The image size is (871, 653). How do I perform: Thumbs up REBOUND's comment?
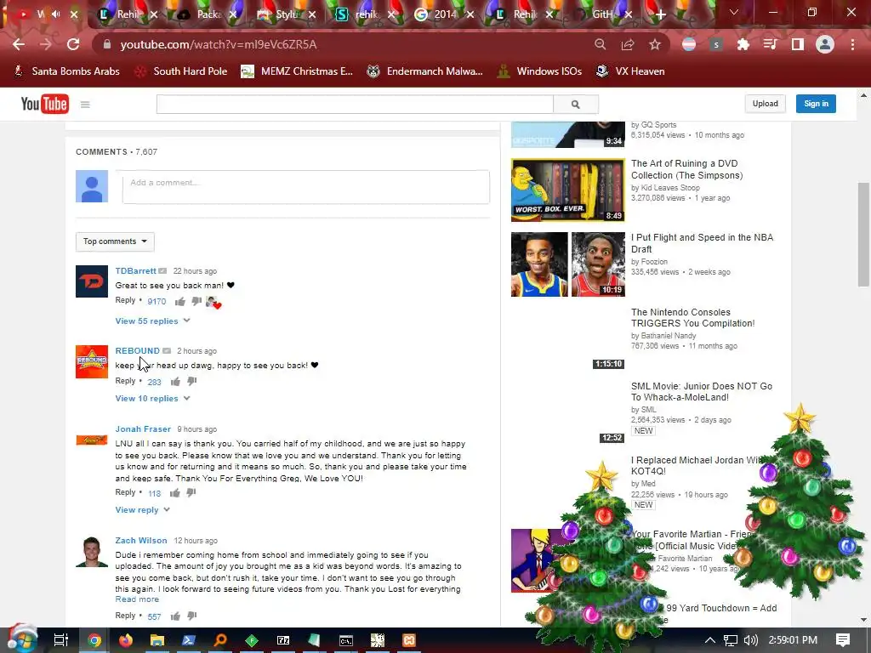pos(175,382)
